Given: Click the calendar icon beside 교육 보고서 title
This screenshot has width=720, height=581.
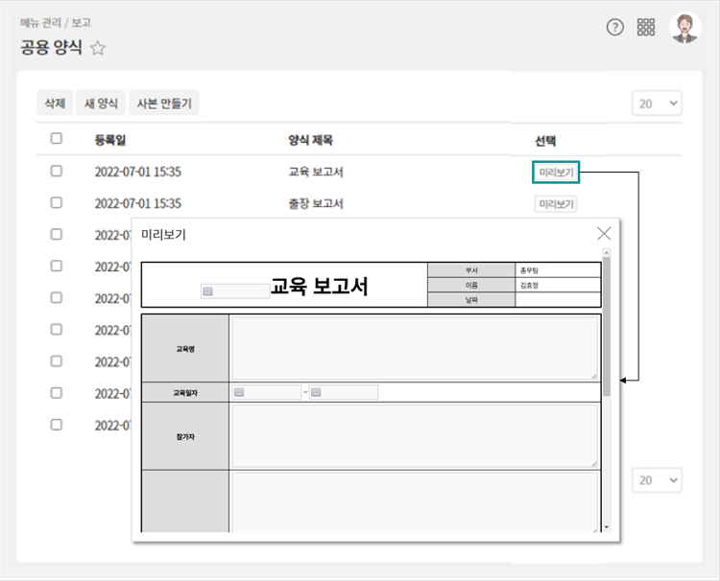Looking at the screenshot, I should (x=207, y=290).
